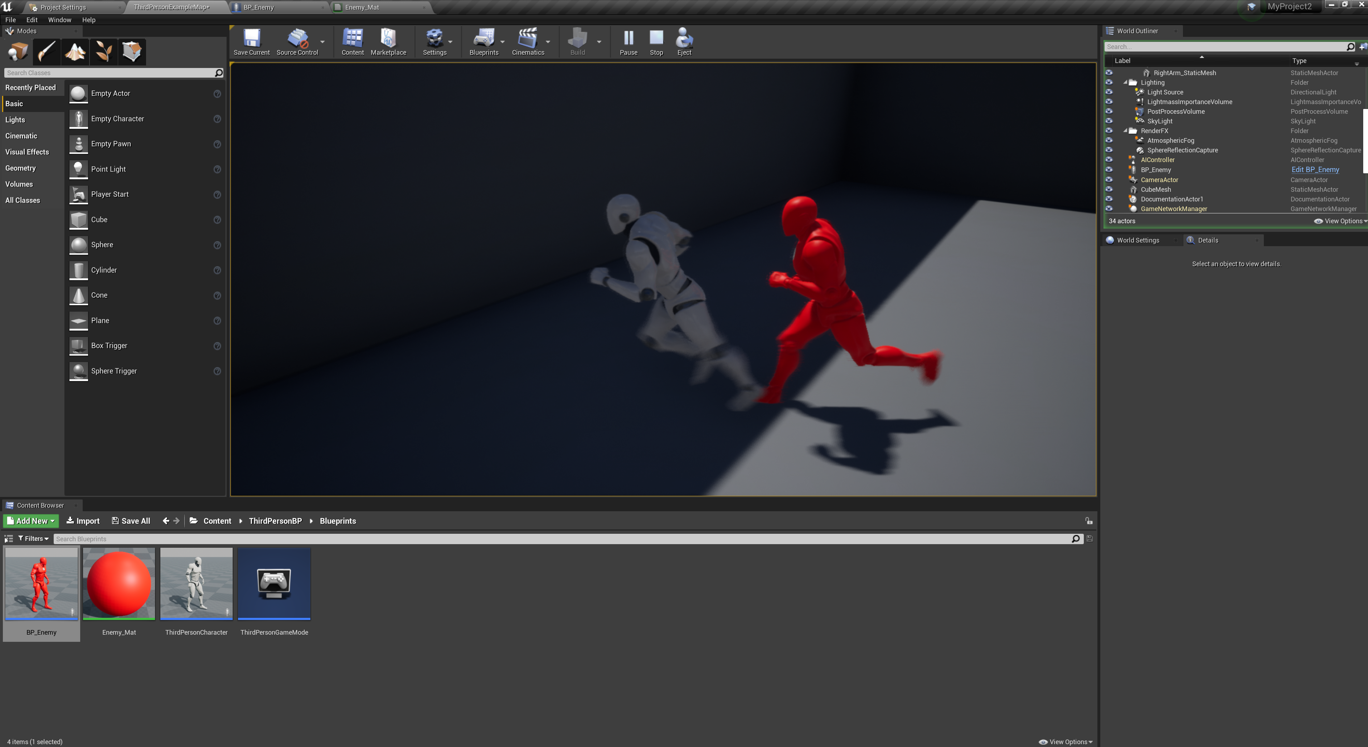Select the Landscape editing mode

(75, 52)
